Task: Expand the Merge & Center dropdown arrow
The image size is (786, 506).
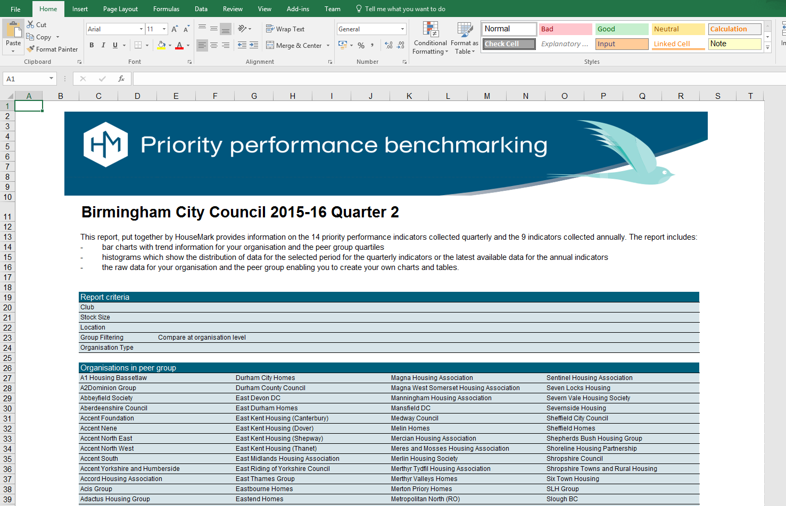Action: pyautogui.click(x=328, y=46)
